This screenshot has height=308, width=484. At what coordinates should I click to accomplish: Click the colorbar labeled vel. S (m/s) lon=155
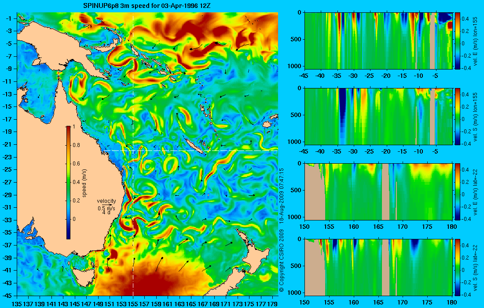pyautogui.click(x=458, y=116)
